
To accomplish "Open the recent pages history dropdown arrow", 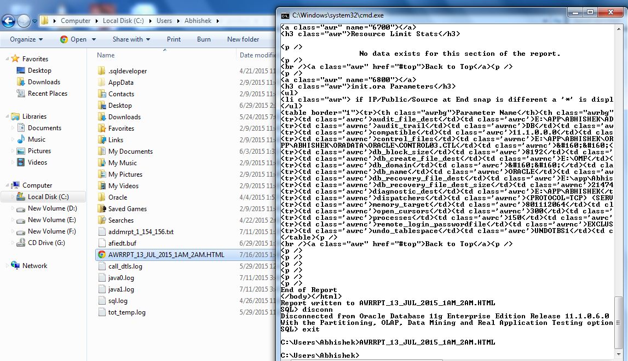I will (35, 21).
